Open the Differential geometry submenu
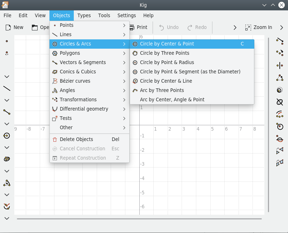 point(90,109)
